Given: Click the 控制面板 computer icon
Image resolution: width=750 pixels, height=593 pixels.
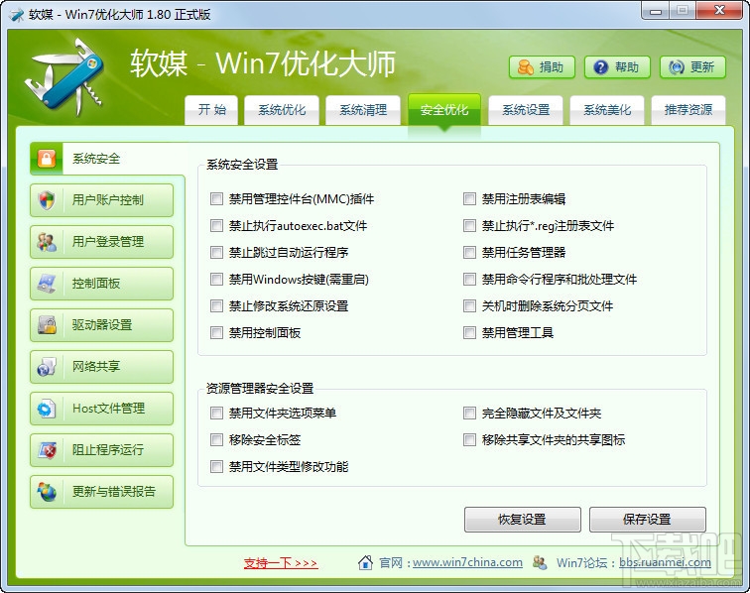Looking at the screenshot, I should point(47,283).
